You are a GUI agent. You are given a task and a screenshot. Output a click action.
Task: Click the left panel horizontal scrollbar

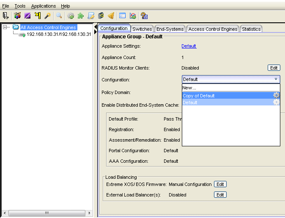coord(47,213)
